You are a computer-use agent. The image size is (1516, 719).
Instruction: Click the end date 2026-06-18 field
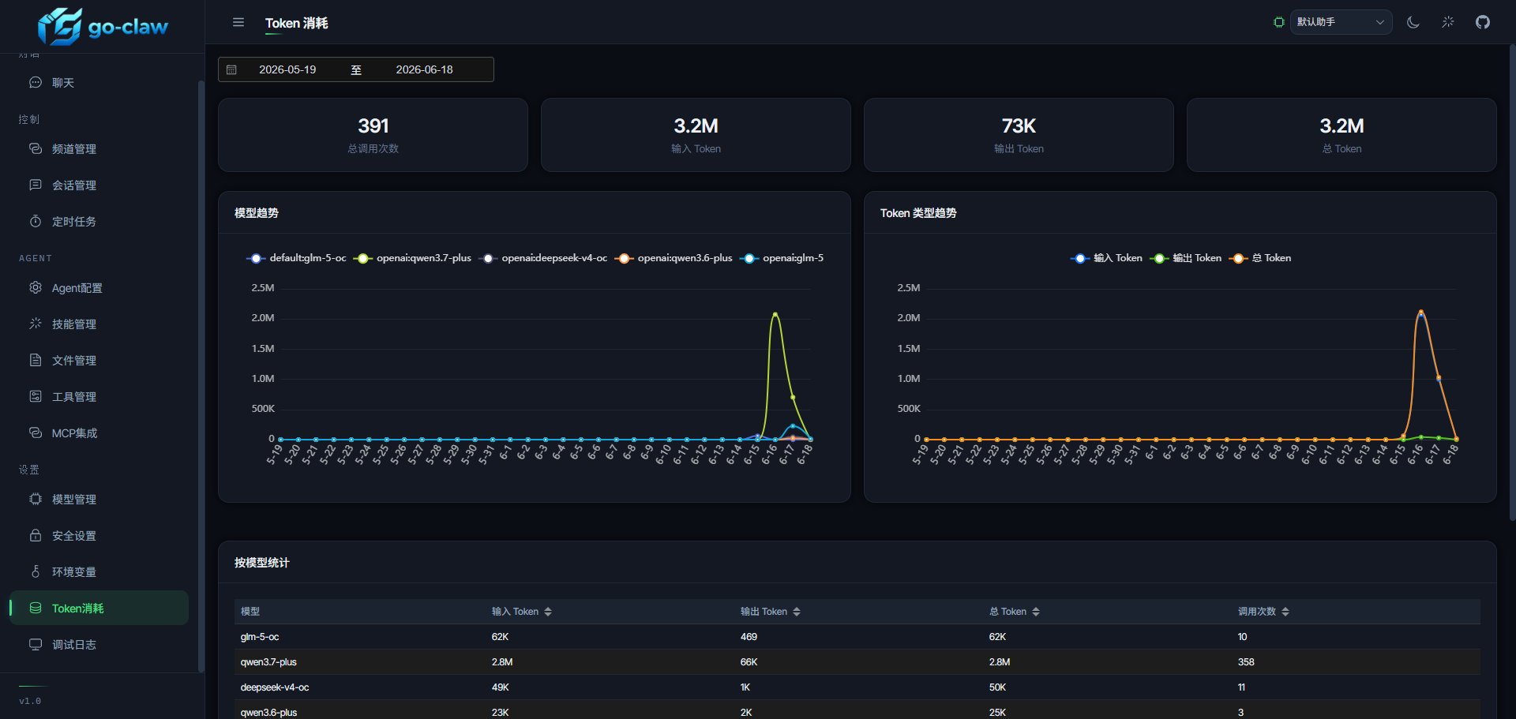pos(424,69)
